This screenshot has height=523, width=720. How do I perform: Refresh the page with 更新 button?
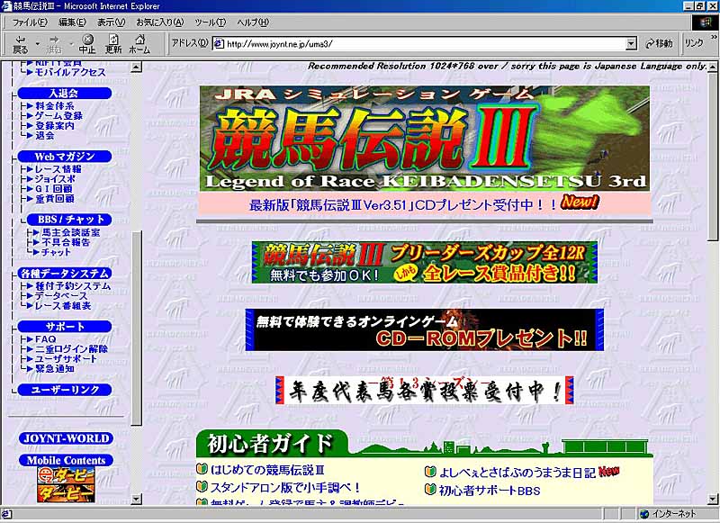pyautogui.click(x=113, y=44)
